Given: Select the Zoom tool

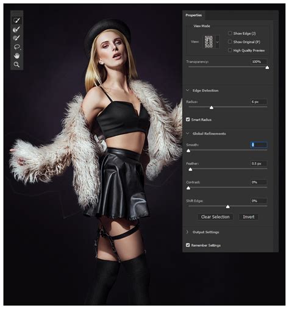Looking at the screenshot, I should point(16,65).
